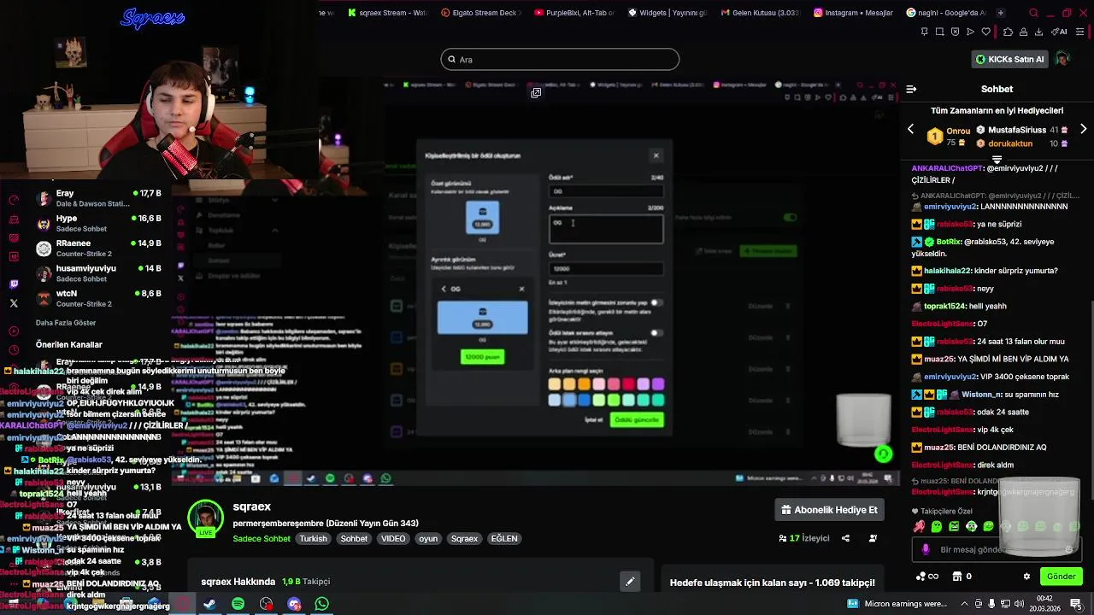This screenshot has width=1094, height=615.
Task: Switch to PurpleBixi Alt-Tab browser tab
Action: click(x=574, y=13)
